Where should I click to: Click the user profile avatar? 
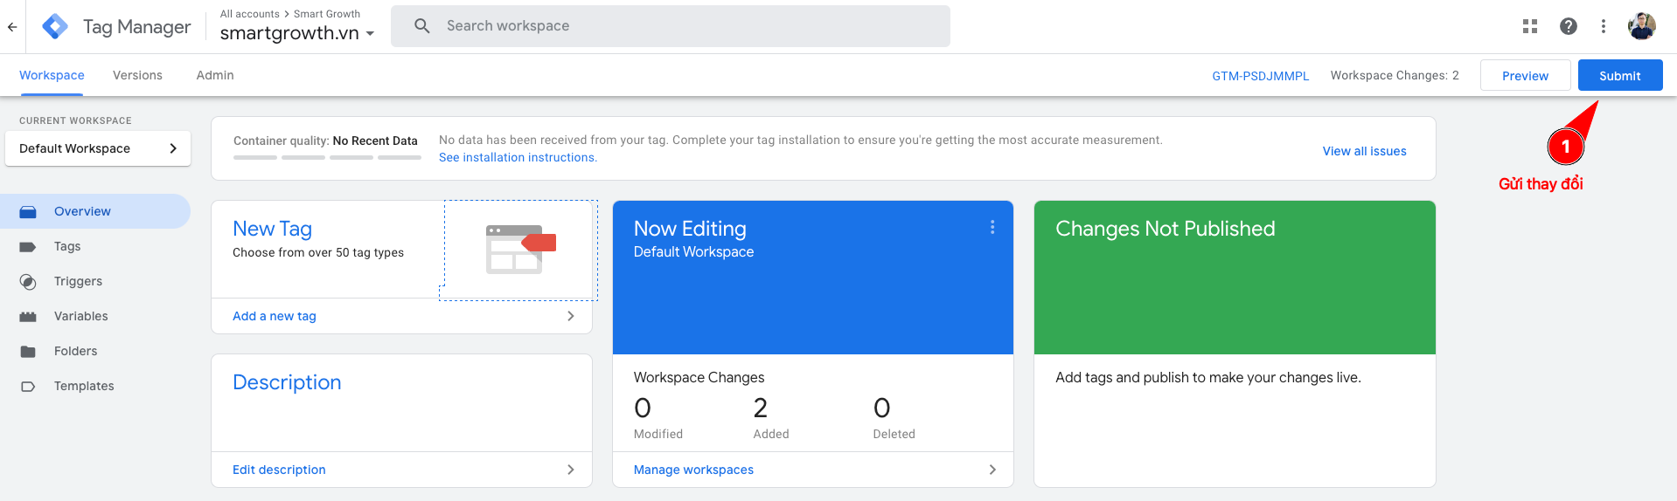(1641, 26)
